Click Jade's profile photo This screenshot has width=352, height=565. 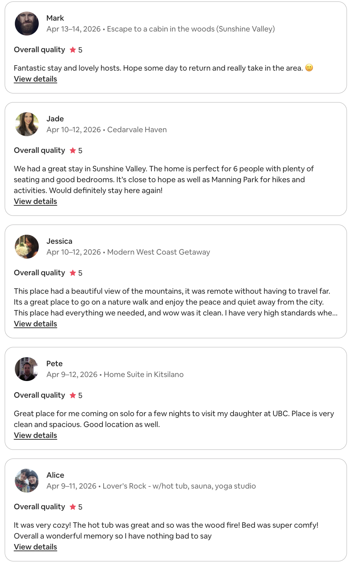27,124
